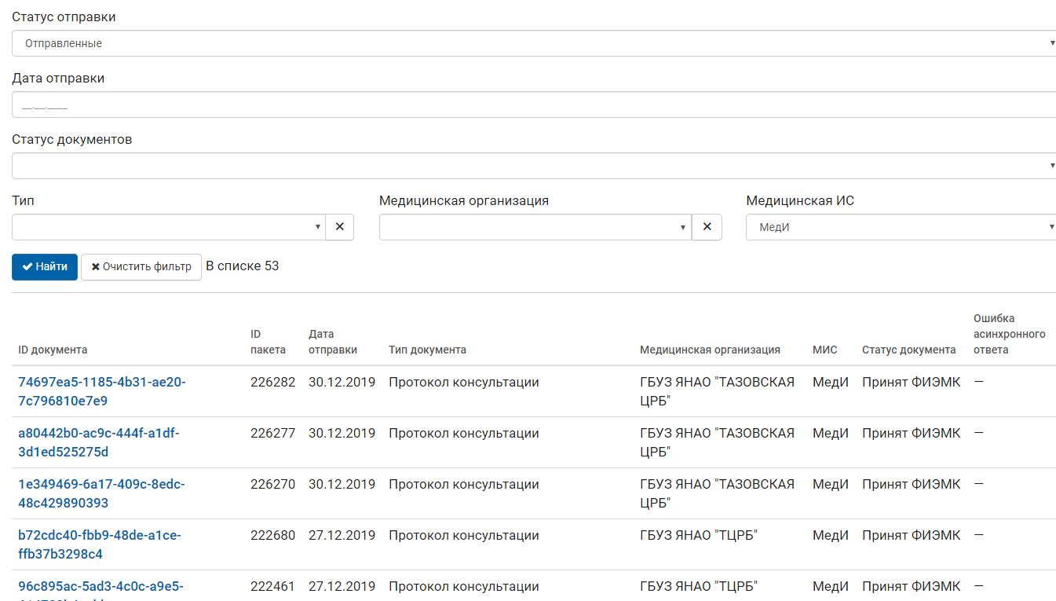Open the Медицинская ИС dropdown
The image size is (1056, 601).
point(901,226)
